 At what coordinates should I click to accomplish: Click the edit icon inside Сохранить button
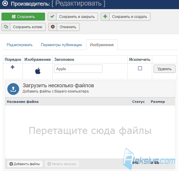click(x=14, y=16)
